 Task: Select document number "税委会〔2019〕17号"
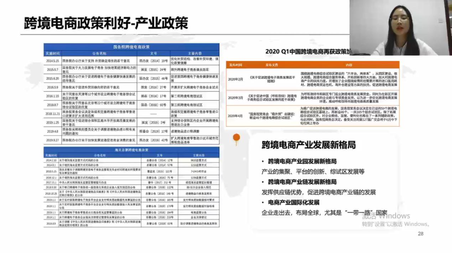click(x=154, y=131)
